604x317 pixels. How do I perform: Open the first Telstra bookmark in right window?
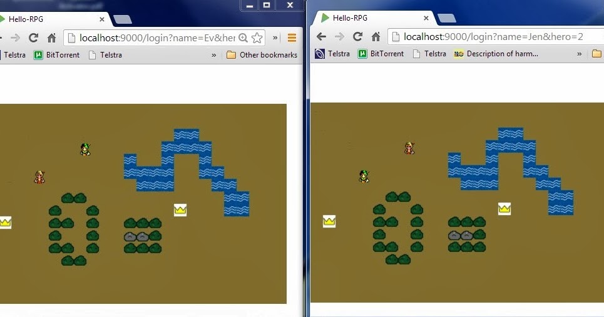tap(332, 54)
